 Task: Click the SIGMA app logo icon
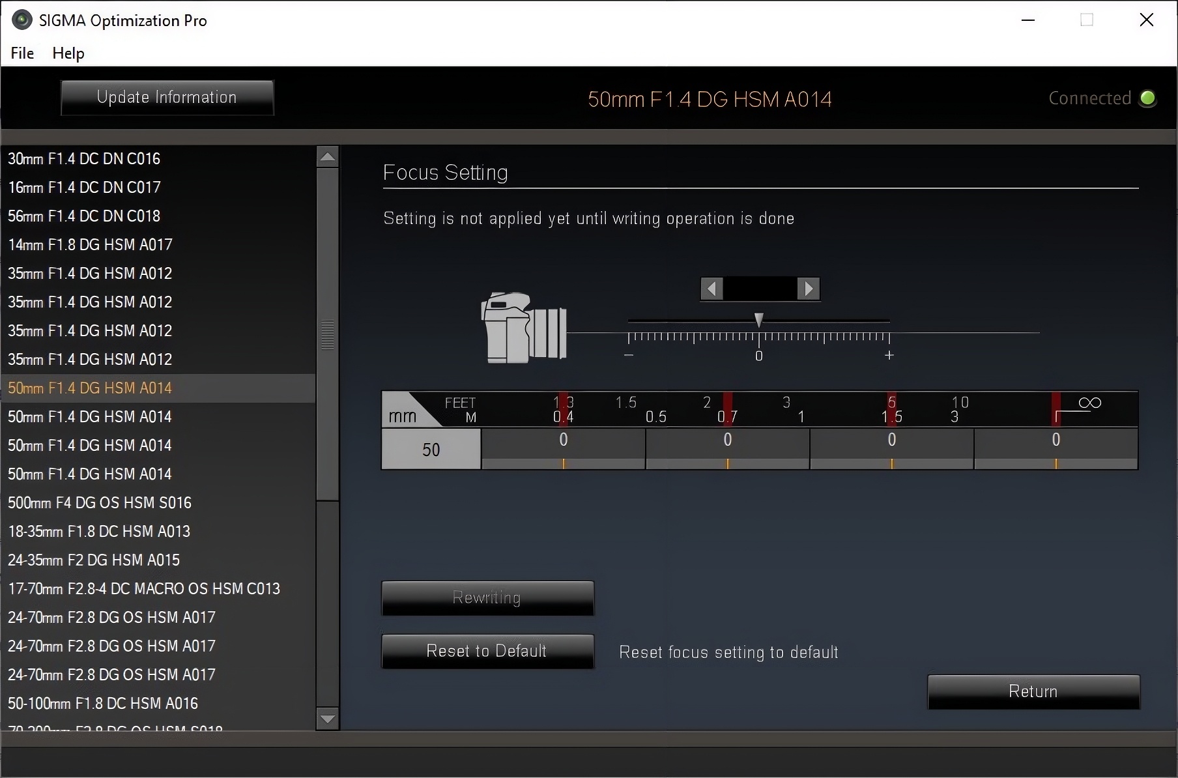(x=22, y=20)
